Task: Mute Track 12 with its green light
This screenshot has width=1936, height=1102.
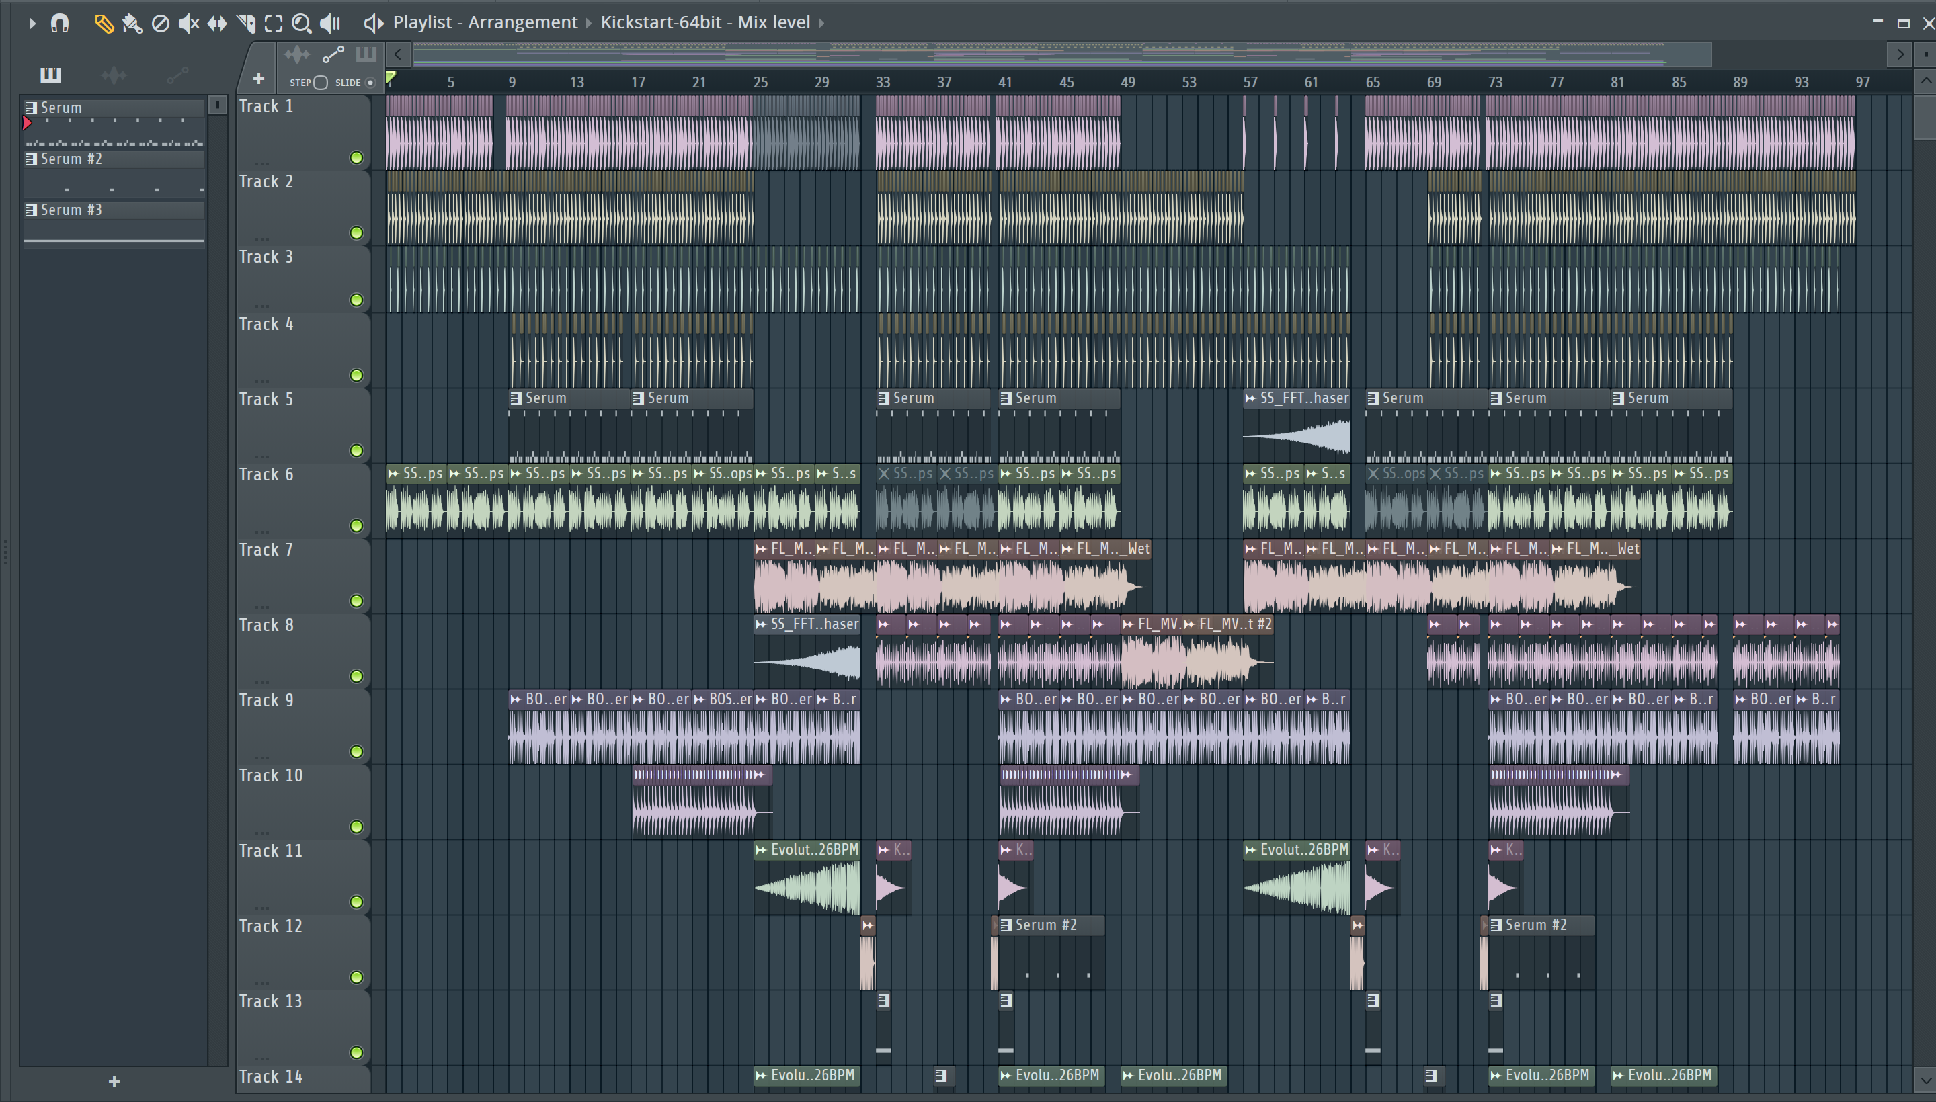Action: (x=356, y=977)
